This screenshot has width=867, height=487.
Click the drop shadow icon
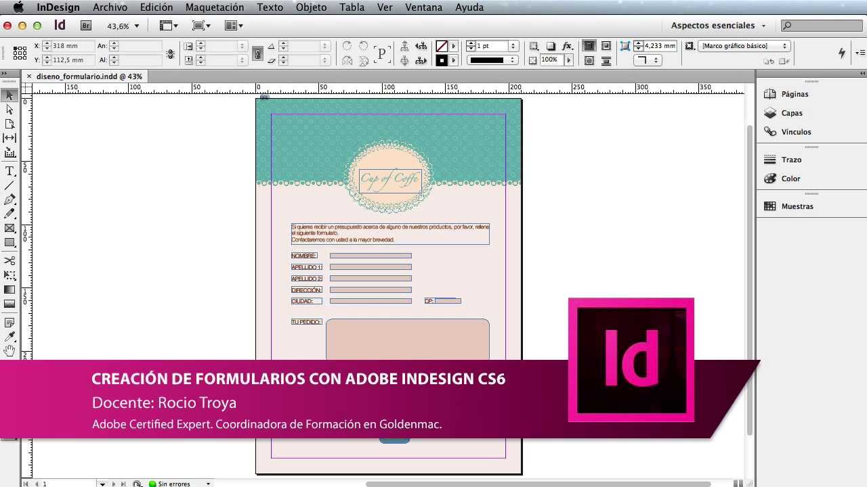[551, 46]
